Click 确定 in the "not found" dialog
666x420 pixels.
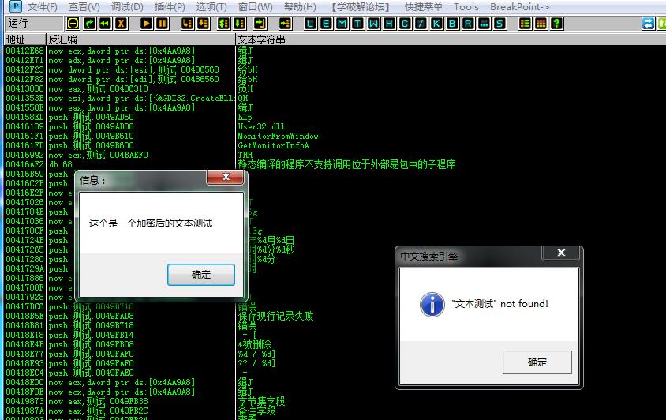click(537, 362)
